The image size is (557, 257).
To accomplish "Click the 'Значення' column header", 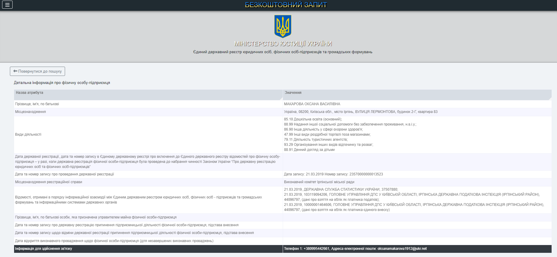I will click(x=293, y=93).
